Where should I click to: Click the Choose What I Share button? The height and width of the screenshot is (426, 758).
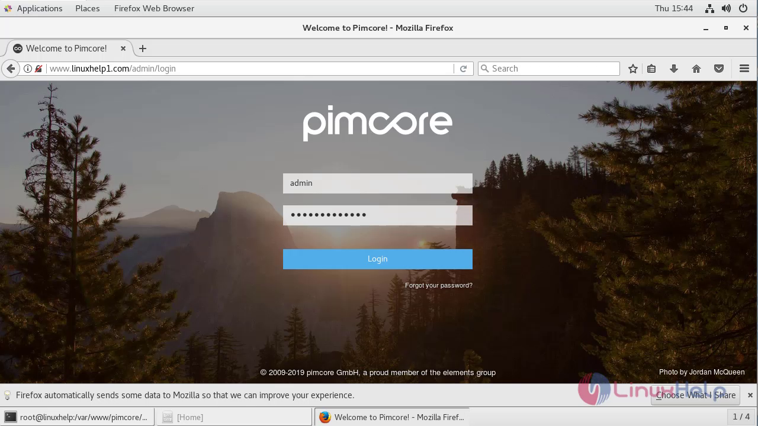click(x=696, y=395)
